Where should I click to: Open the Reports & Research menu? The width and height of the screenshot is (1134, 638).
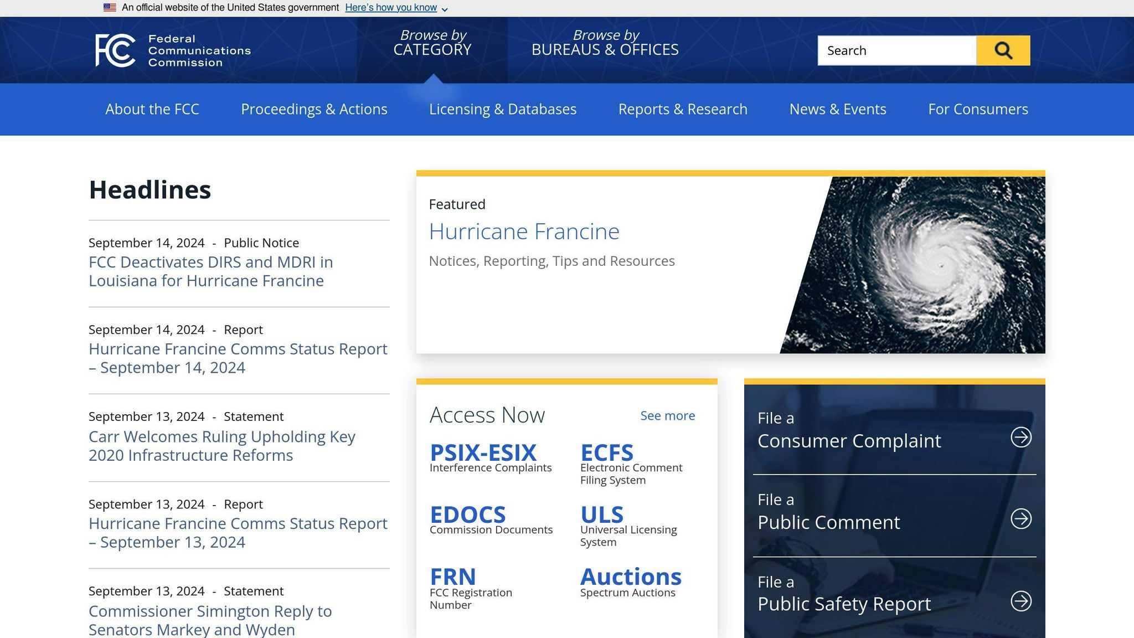point(683,109)
